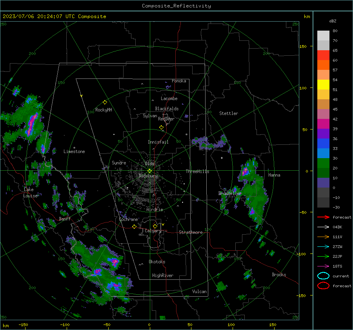
Task: Click the red forecast ellipse icon
Action: pos(323,286)
